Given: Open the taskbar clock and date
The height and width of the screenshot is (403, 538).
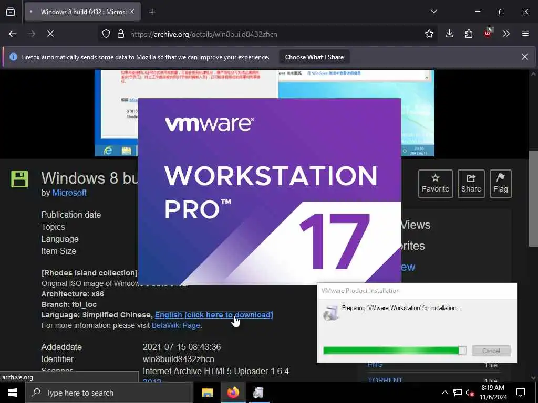Looking at the screenshot, I should (x=493, y=393).
